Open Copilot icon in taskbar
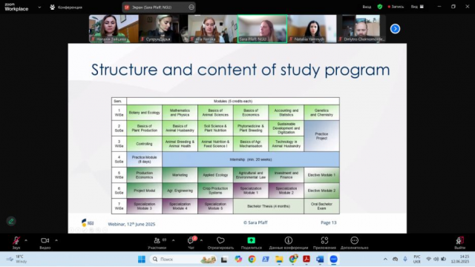This screenshot has height=267, width=475. click(238, 259)
